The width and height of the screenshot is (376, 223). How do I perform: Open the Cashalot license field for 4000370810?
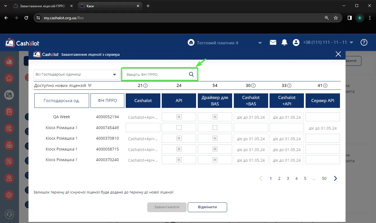(143, 139)
